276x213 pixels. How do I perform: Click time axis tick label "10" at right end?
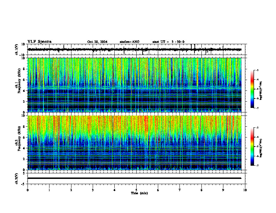click(x=245, y=190)
